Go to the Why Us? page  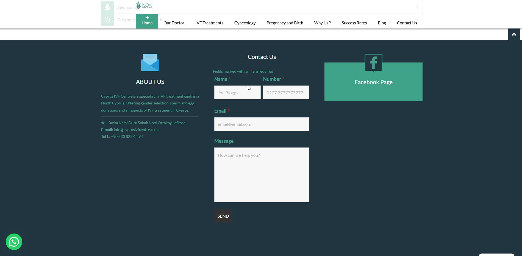[322, 23]
